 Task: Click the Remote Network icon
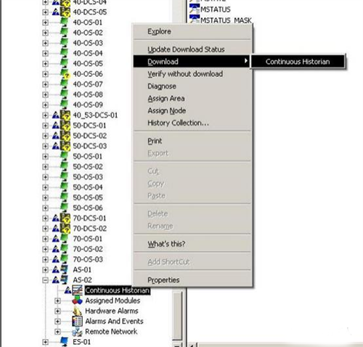click(x=77, y=332)
